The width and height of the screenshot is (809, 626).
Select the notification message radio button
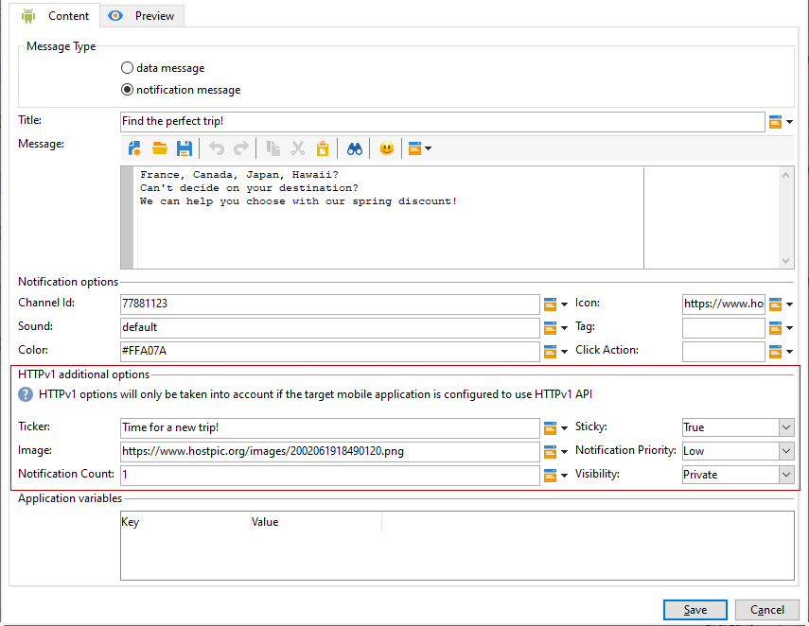pos(127,89)
